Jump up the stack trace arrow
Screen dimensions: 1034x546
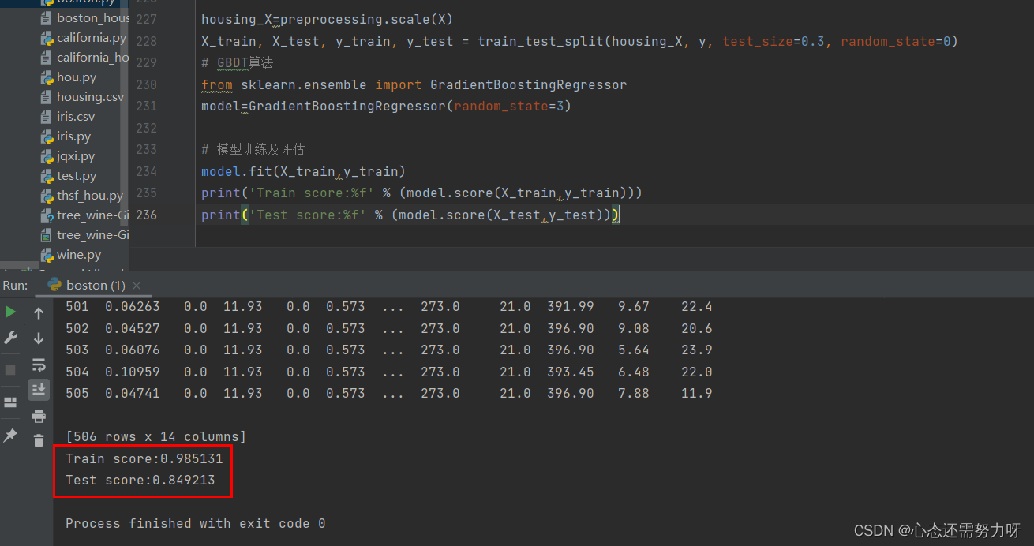38,313
